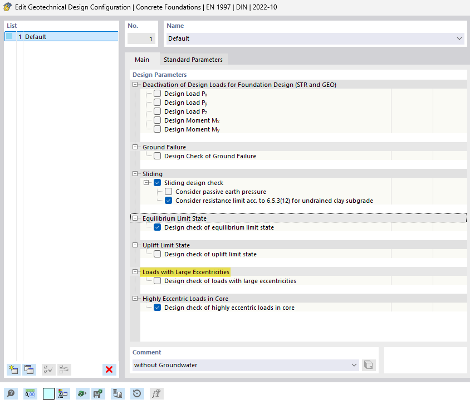The width and height of the screenshot is (470, 404).
Task: Collapse the Equilibrium Limit State group
Action: pos(135,218)
